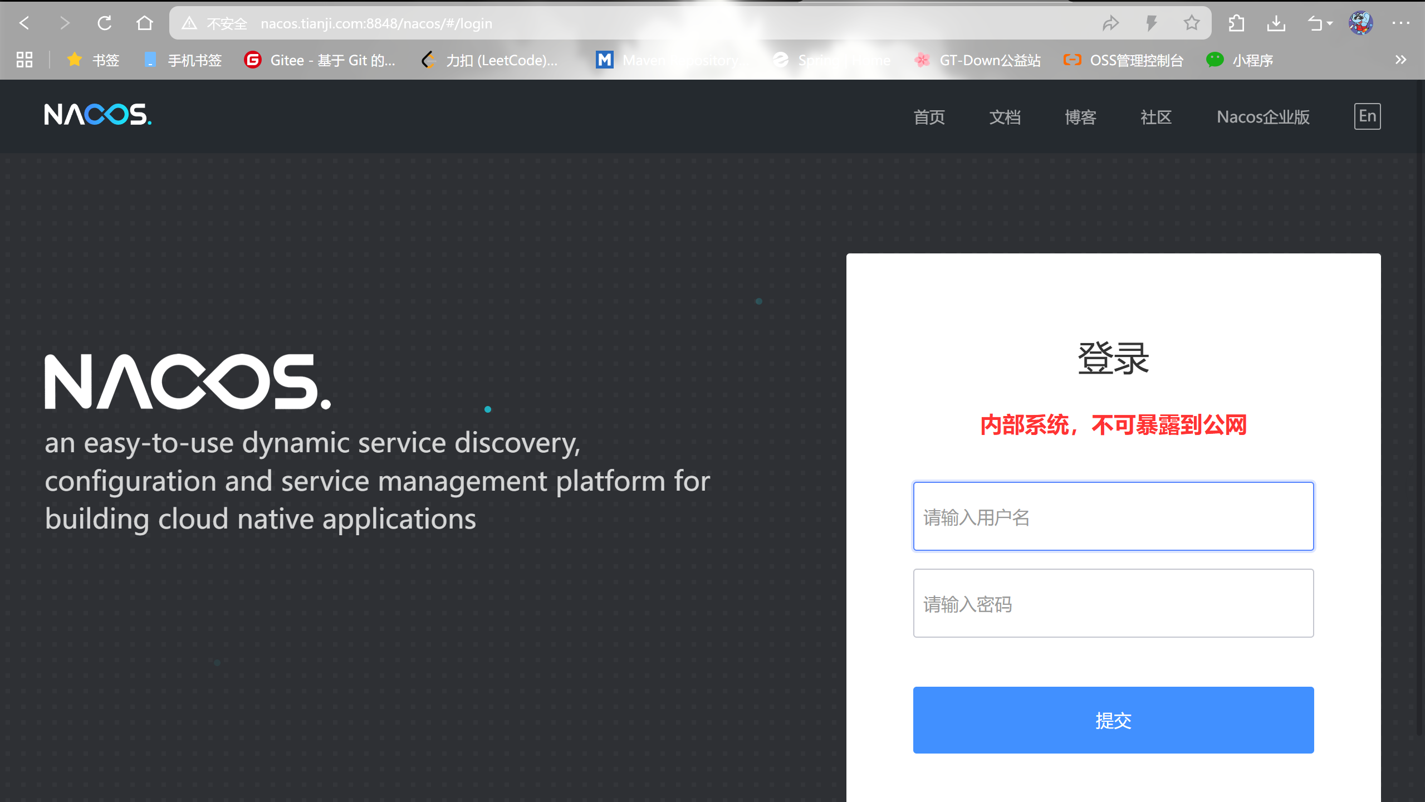Click the profile avatar icon

[1360, 23]
